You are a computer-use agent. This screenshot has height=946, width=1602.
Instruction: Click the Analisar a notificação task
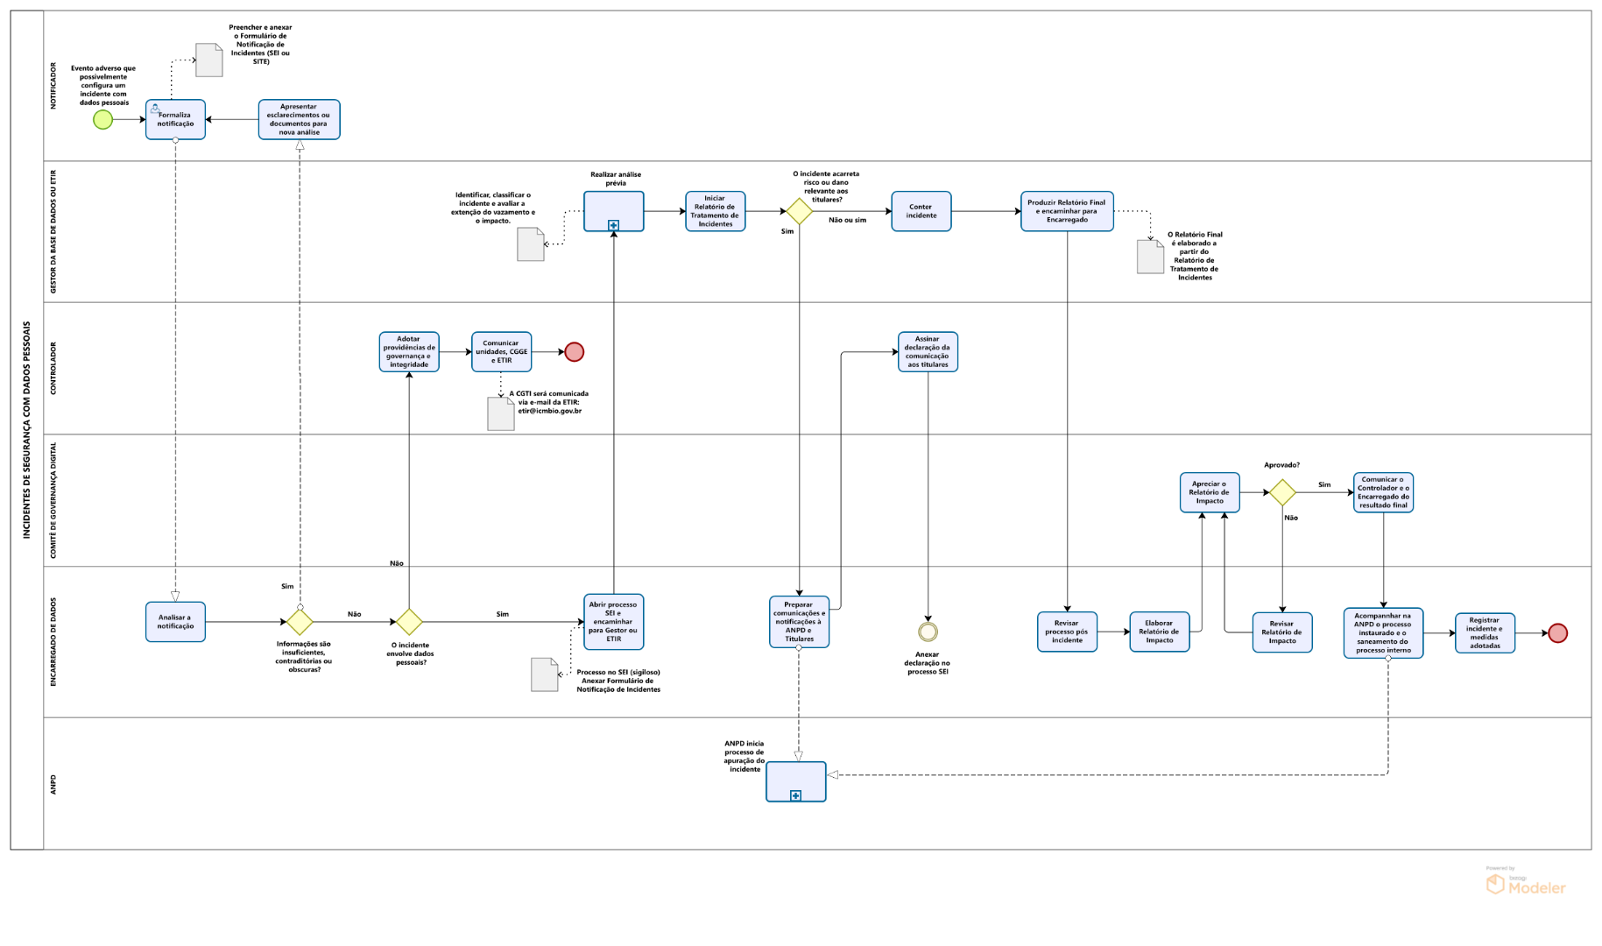[175, 622]
